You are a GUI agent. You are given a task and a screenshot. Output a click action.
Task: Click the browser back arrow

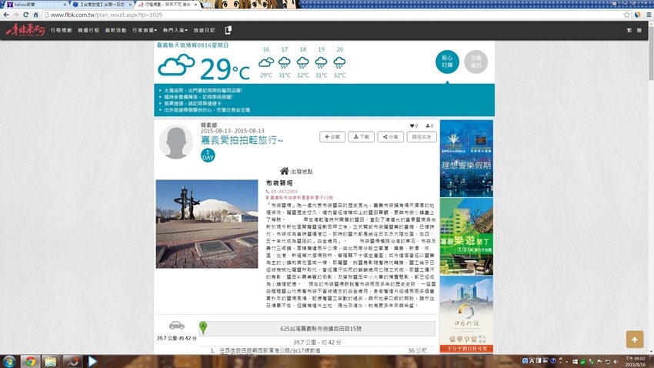[x=6, y=15]
